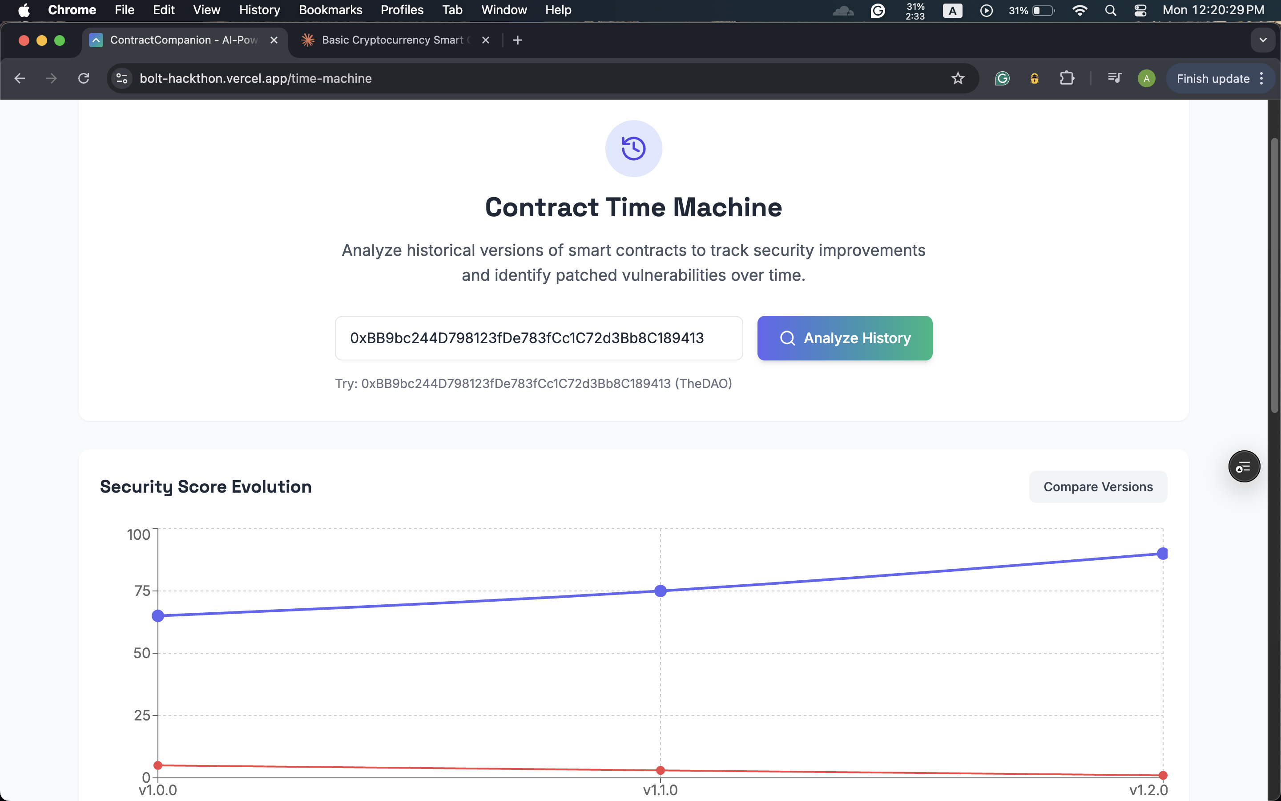This screenshot has height=801, width=1281.
Task: Click the Analyze History button
Action: 844,338
